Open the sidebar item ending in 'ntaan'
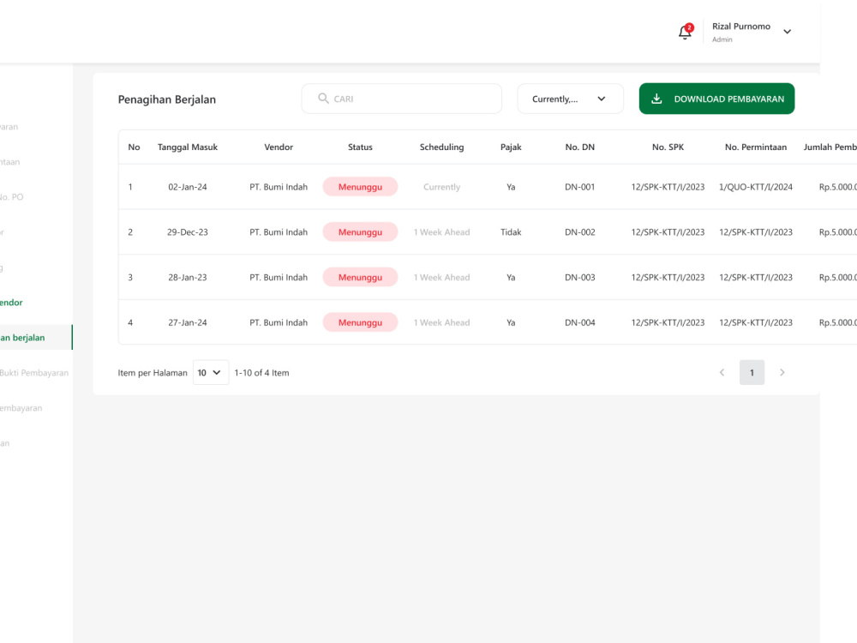Screen dimensions: 857x643 pos(9,162)
